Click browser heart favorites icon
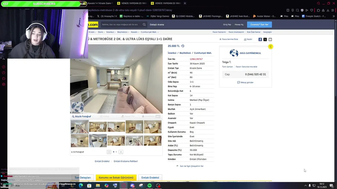 311,10
